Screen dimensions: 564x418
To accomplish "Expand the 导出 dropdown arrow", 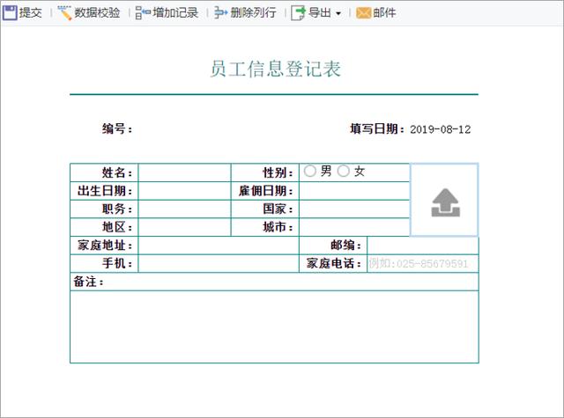I will tap(338, 14).
